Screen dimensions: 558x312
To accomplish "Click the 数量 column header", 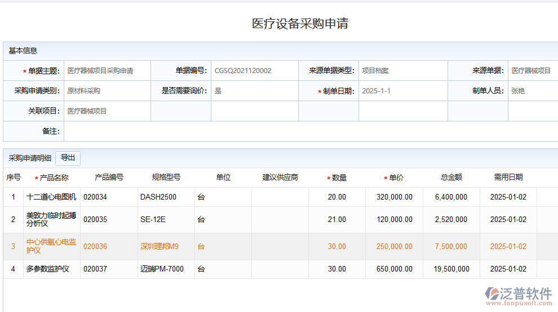I will click(x=339, y=178).
